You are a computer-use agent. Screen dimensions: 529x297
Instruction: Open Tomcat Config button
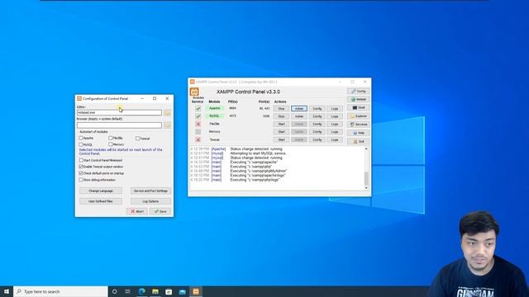click(x=317, y=139)
